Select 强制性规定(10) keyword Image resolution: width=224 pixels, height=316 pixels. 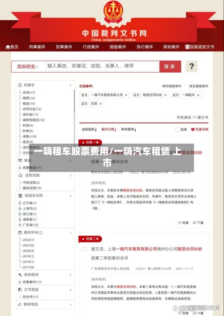34,120
